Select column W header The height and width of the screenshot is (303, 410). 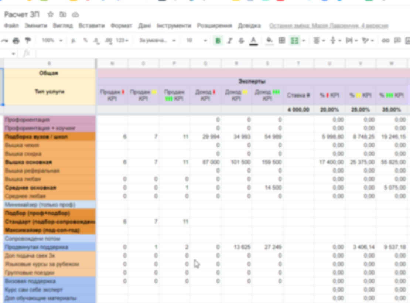point(392,63)
